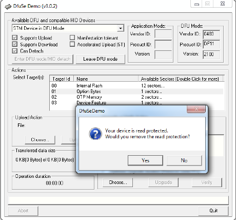This screenshot has height=220, width=236.
Task: Click the operation duration 00:00:00 value
Action: click(x=54, y=183)
